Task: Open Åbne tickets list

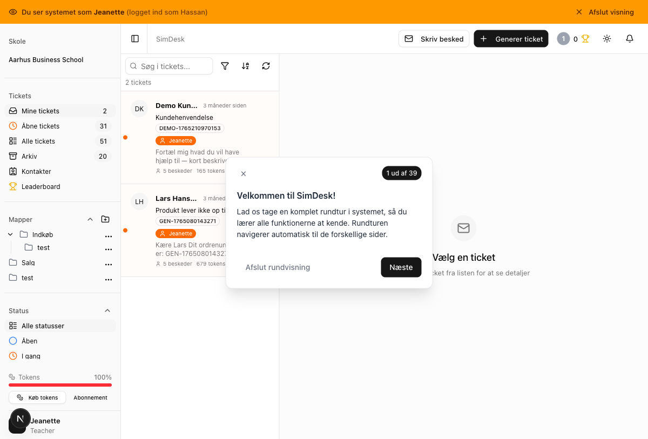Action: (x=60, y=126)
